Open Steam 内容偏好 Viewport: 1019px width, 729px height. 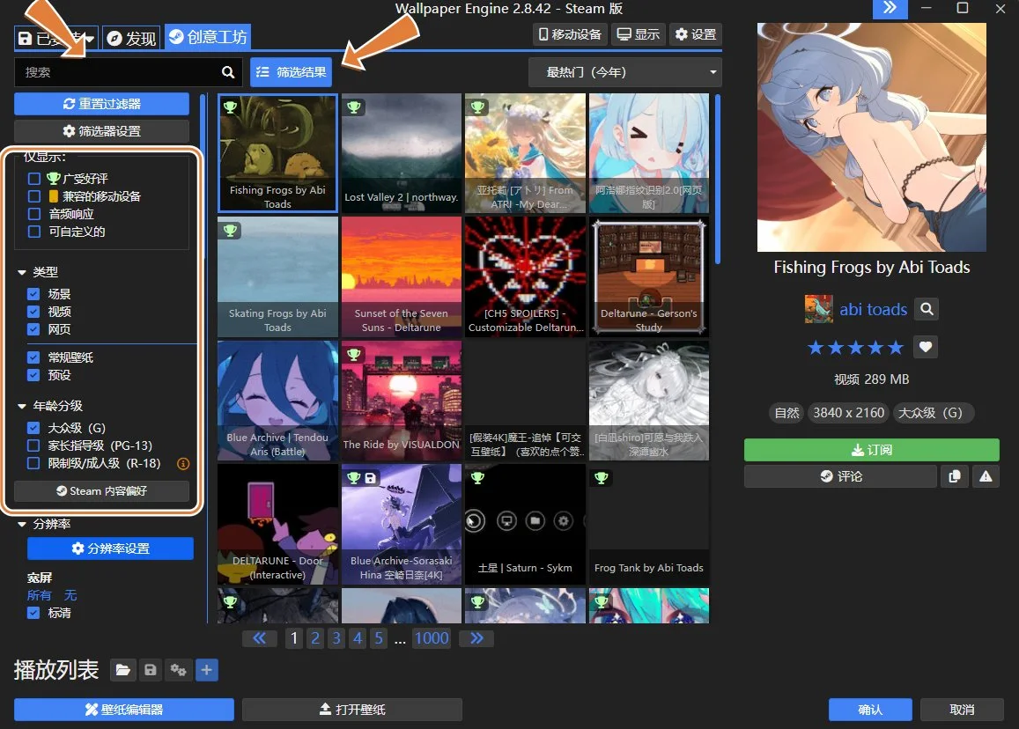[102, 491]
